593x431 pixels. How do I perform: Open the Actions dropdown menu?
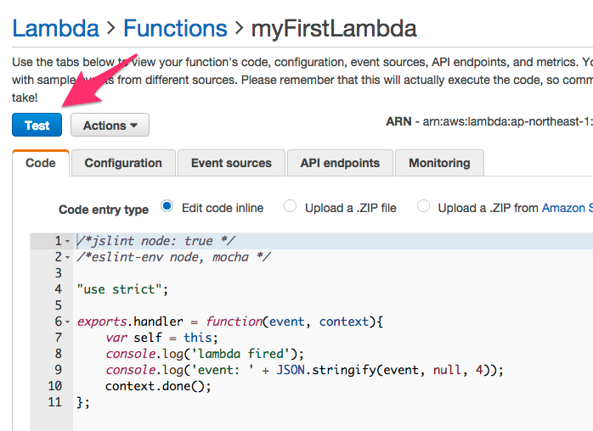click(x=110, y=125)
